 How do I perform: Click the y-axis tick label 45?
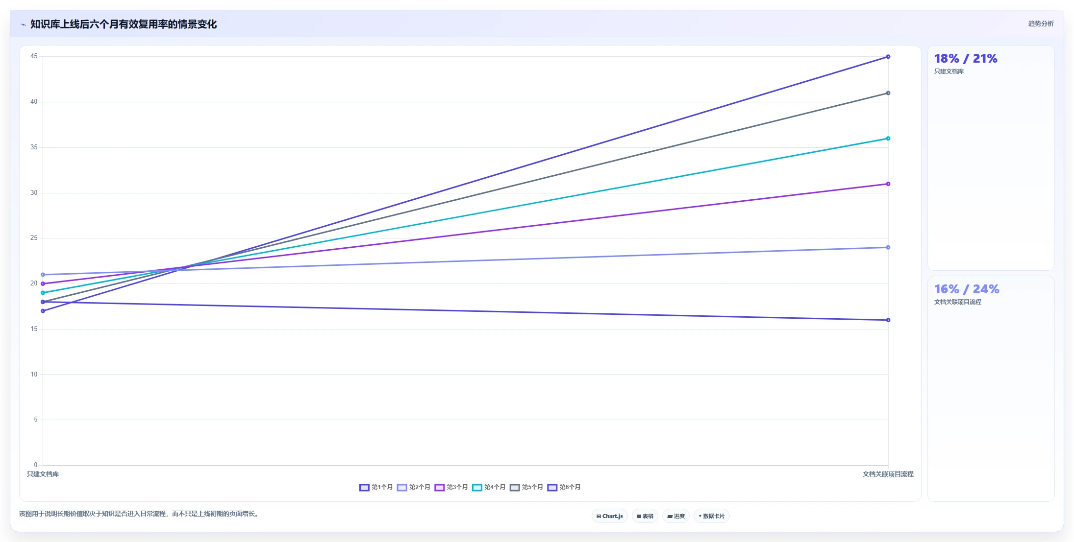tap(34, 56)
